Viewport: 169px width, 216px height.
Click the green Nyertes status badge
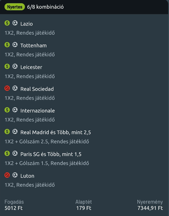tap(15, 7)
